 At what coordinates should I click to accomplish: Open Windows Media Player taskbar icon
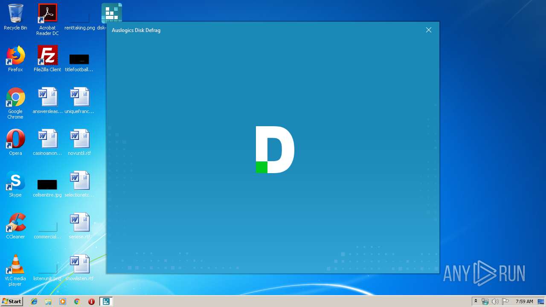(x=63, y=301)
